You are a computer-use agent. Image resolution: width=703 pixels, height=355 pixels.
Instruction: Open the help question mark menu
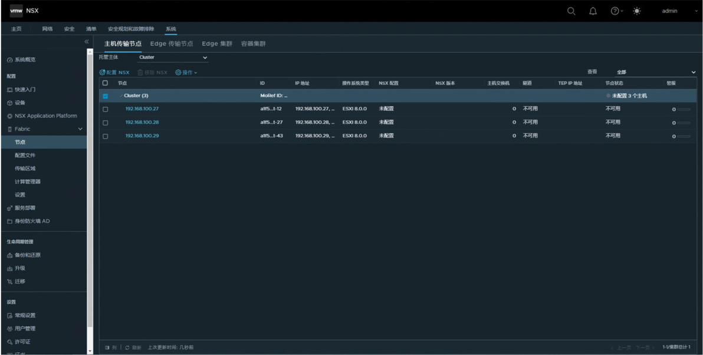[x=617, y=11]
